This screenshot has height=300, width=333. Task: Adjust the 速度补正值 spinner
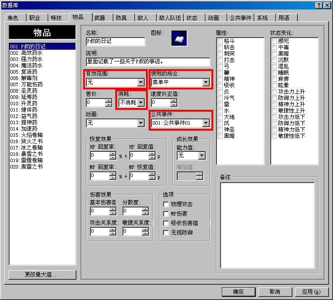coord(174,103)
